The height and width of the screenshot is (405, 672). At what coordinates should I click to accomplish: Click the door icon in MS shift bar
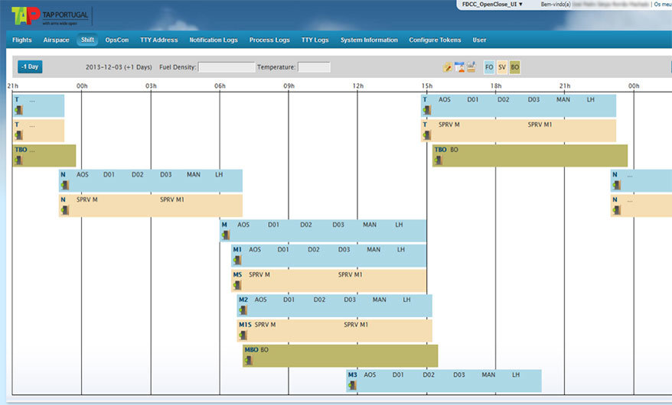point(237,286)
